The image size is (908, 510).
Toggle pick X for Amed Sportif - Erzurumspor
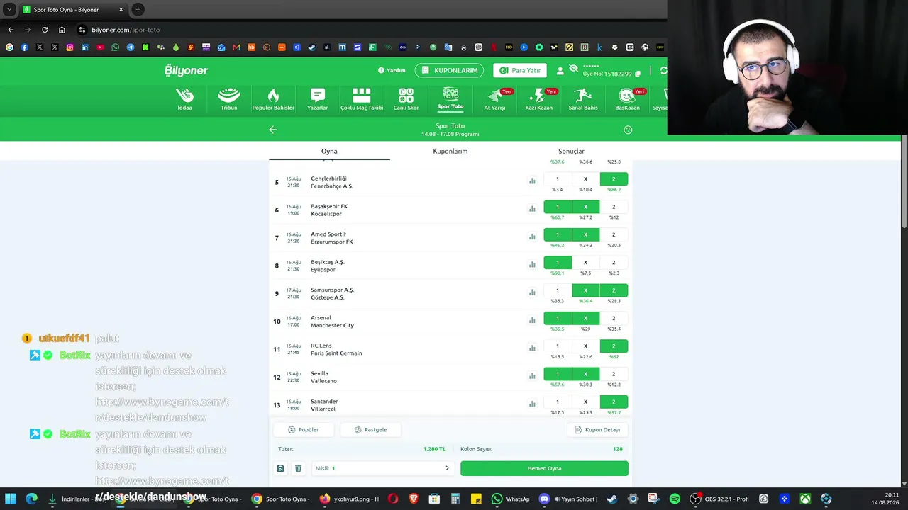click(x=585, y=234)
